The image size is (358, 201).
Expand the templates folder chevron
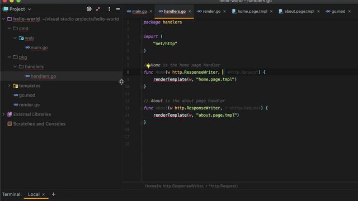[x=9, y=85]
